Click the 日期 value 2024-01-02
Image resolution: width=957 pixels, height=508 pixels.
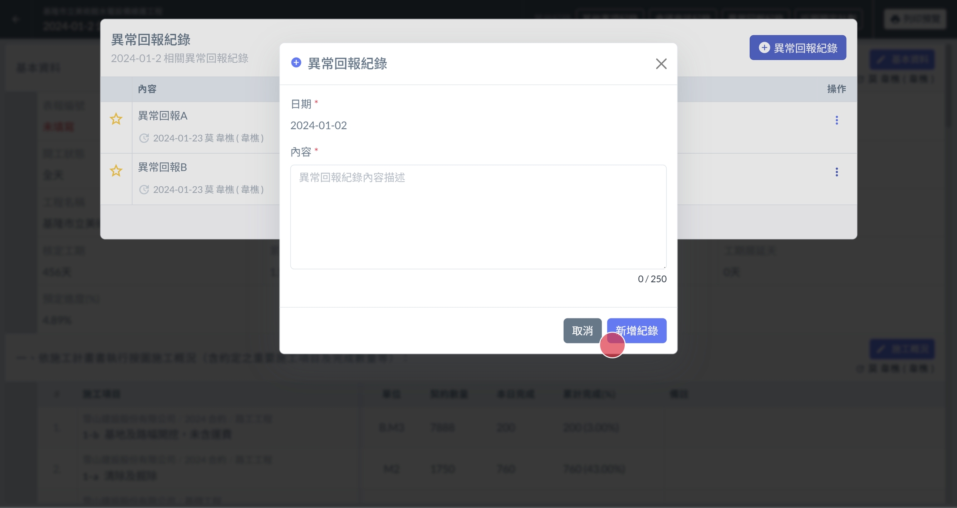coord(319,125)
